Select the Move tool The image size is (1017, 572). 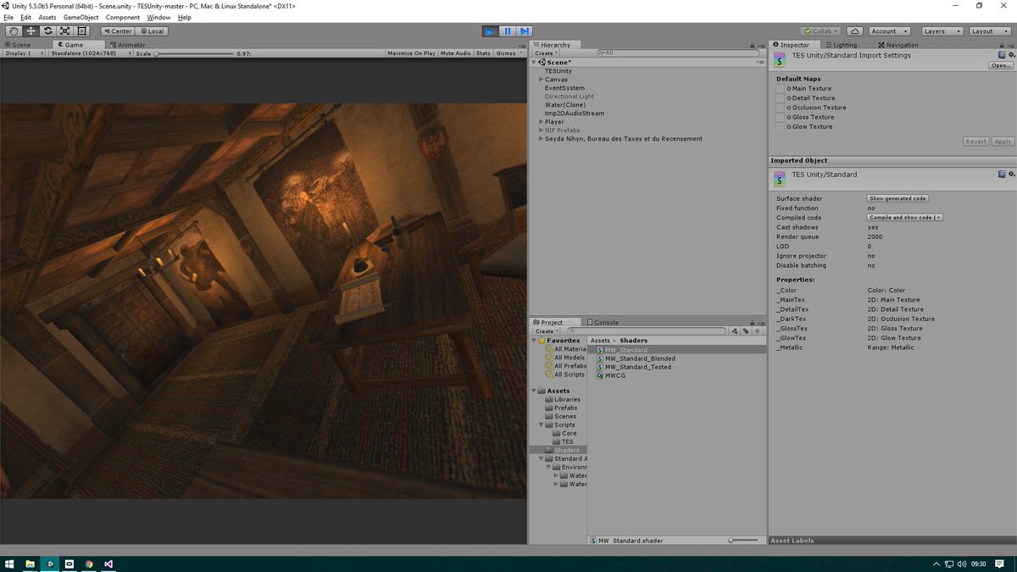click(x=31, y=31)
